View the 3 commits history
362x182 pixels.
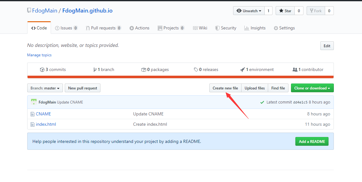[53, 69]
